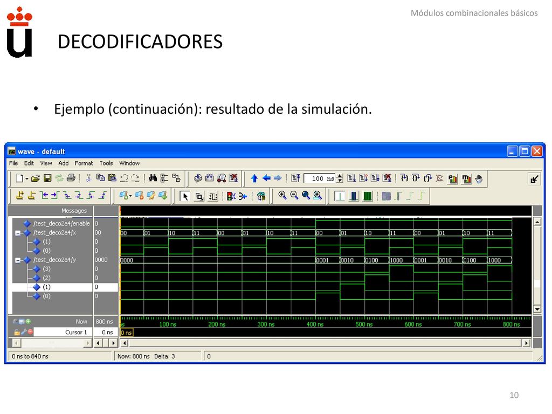Viewport: 552px width, 414px height.
Task: Click the hand icon in the toolbar
Action: pos(479,179)
